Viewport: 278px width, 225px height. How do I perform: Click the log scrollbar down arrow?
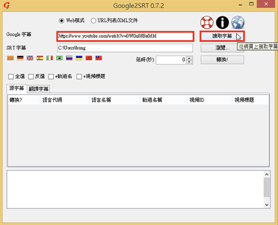pos(267,205)
